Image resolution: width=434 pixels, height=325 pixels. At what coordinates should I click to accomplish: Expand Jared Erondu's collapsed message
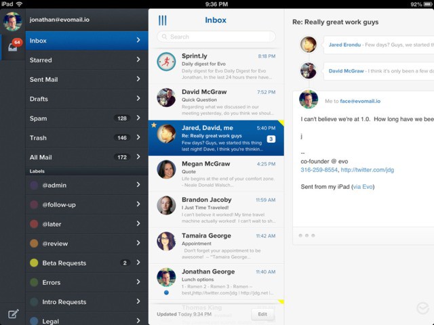pyautogui.click(x=378, y=45)
